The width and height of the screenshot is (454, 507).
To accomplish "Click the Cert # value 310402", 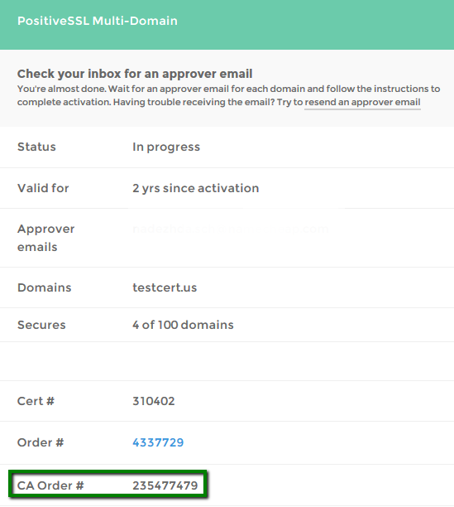I will click(x=153, y=401).
